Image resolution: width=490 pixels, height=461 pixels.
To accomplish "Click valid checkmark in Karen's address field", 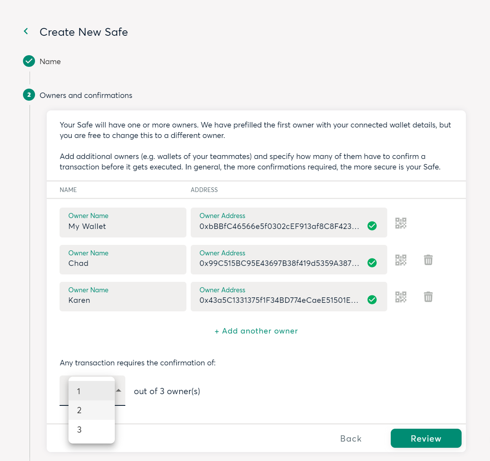I will point(372,300).
